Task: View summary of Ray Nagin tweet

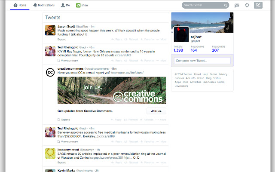Action: (x=68, y=61)
